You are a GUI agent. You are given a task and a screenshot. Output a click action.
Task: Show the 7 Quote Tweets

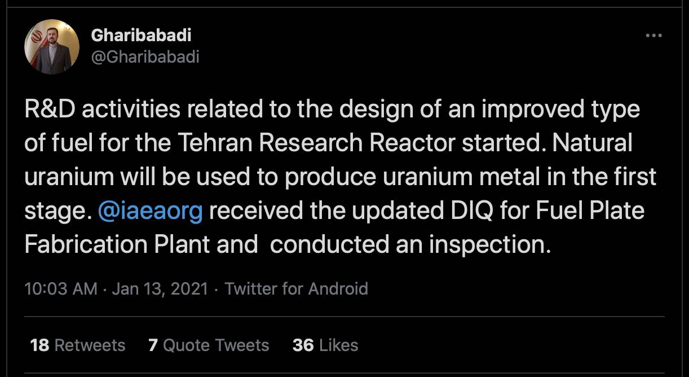pos(209,345)
